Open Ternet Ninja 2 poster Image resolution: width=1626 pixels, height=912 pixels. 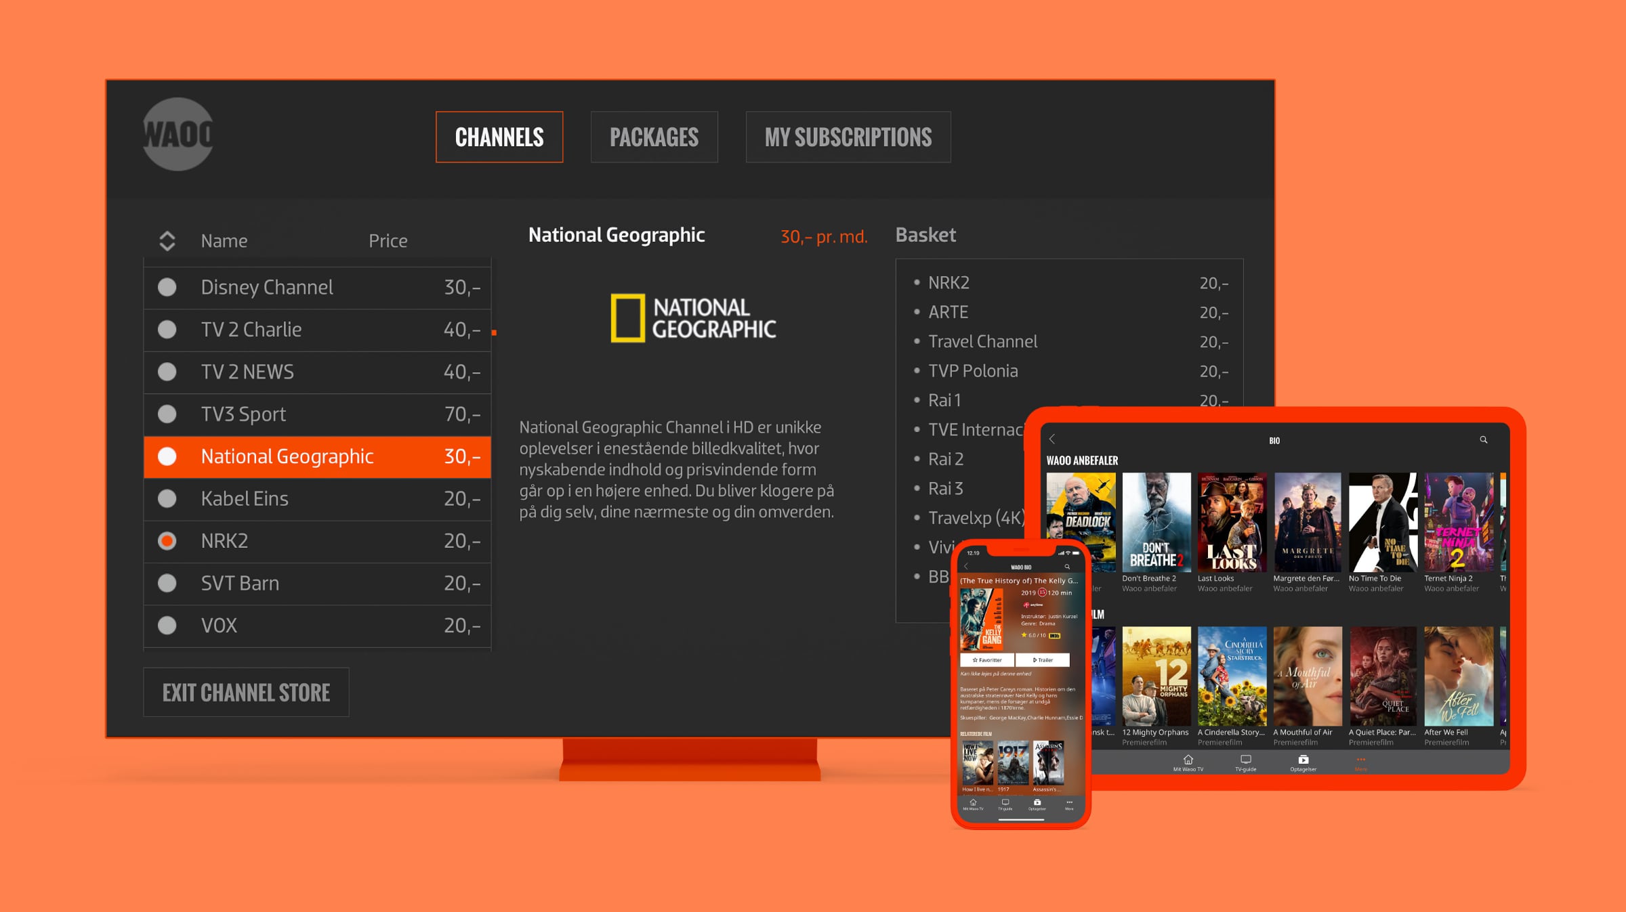(x=1459, y=522)
